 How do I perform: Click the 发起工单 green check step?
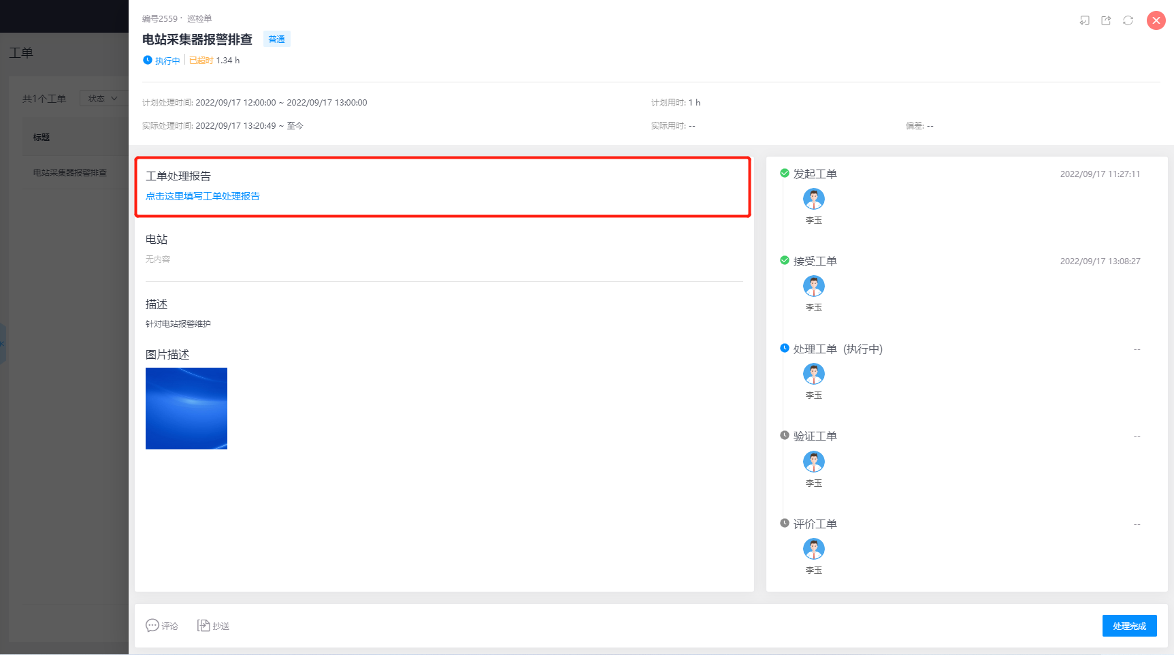click(815, 174)
